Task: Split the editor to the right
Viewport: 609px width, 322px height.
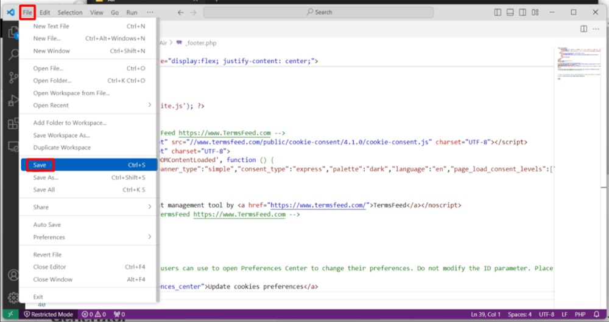Action: (583, 29)
